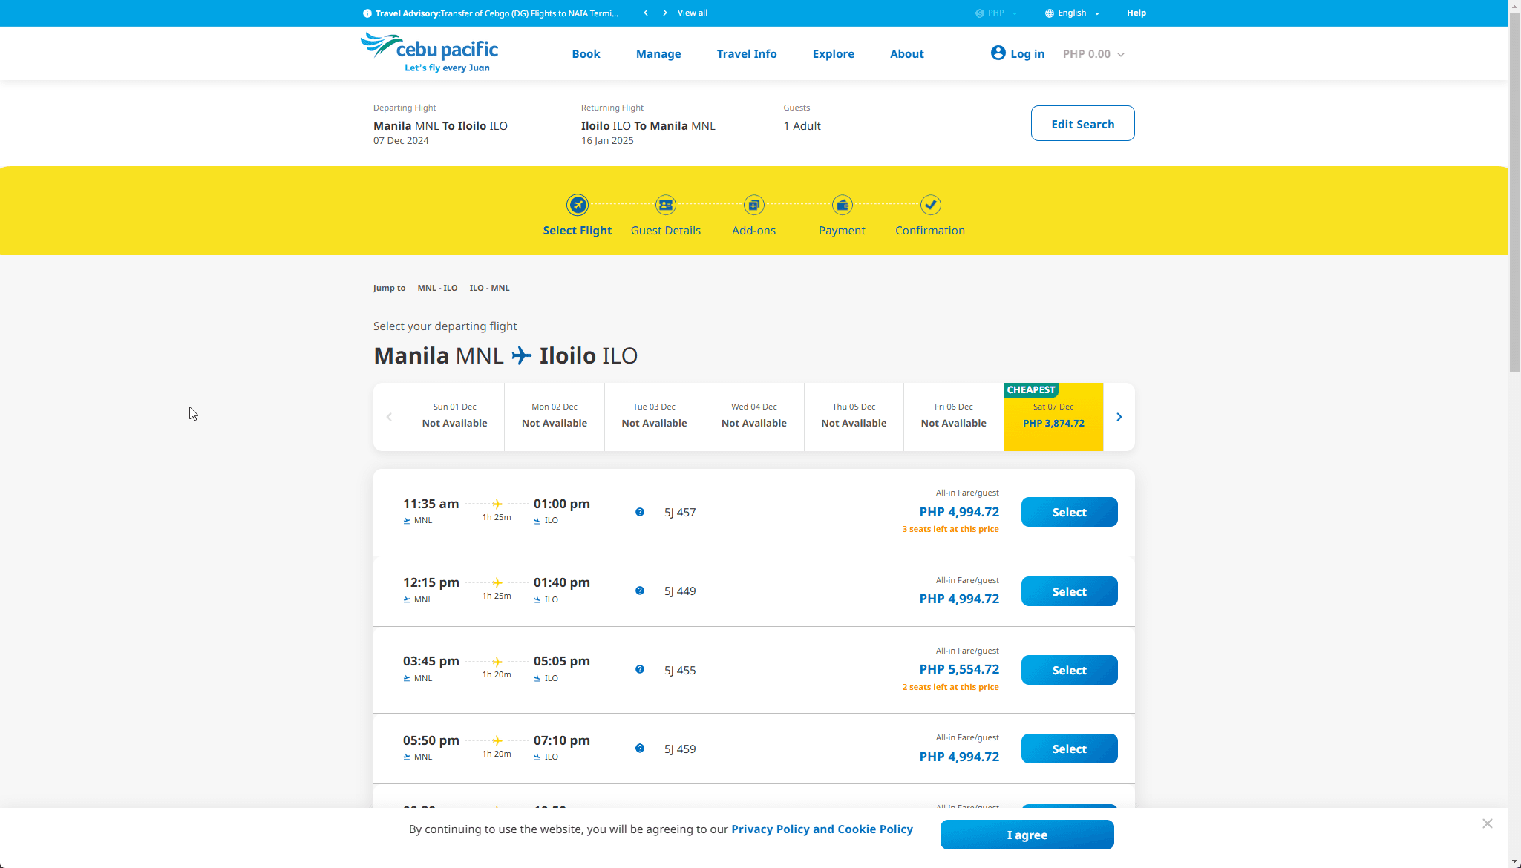Select the Thu 05 Dec date tab
1521x868 pixels.
click(x=854, y=417)
